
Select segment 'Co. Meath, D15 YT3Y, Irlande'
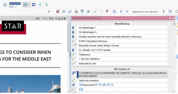[122, 50]
